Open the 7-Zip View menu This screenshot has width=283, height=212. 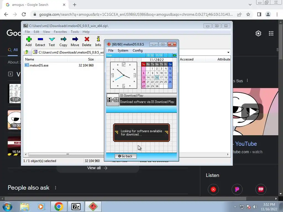[46, 32]
